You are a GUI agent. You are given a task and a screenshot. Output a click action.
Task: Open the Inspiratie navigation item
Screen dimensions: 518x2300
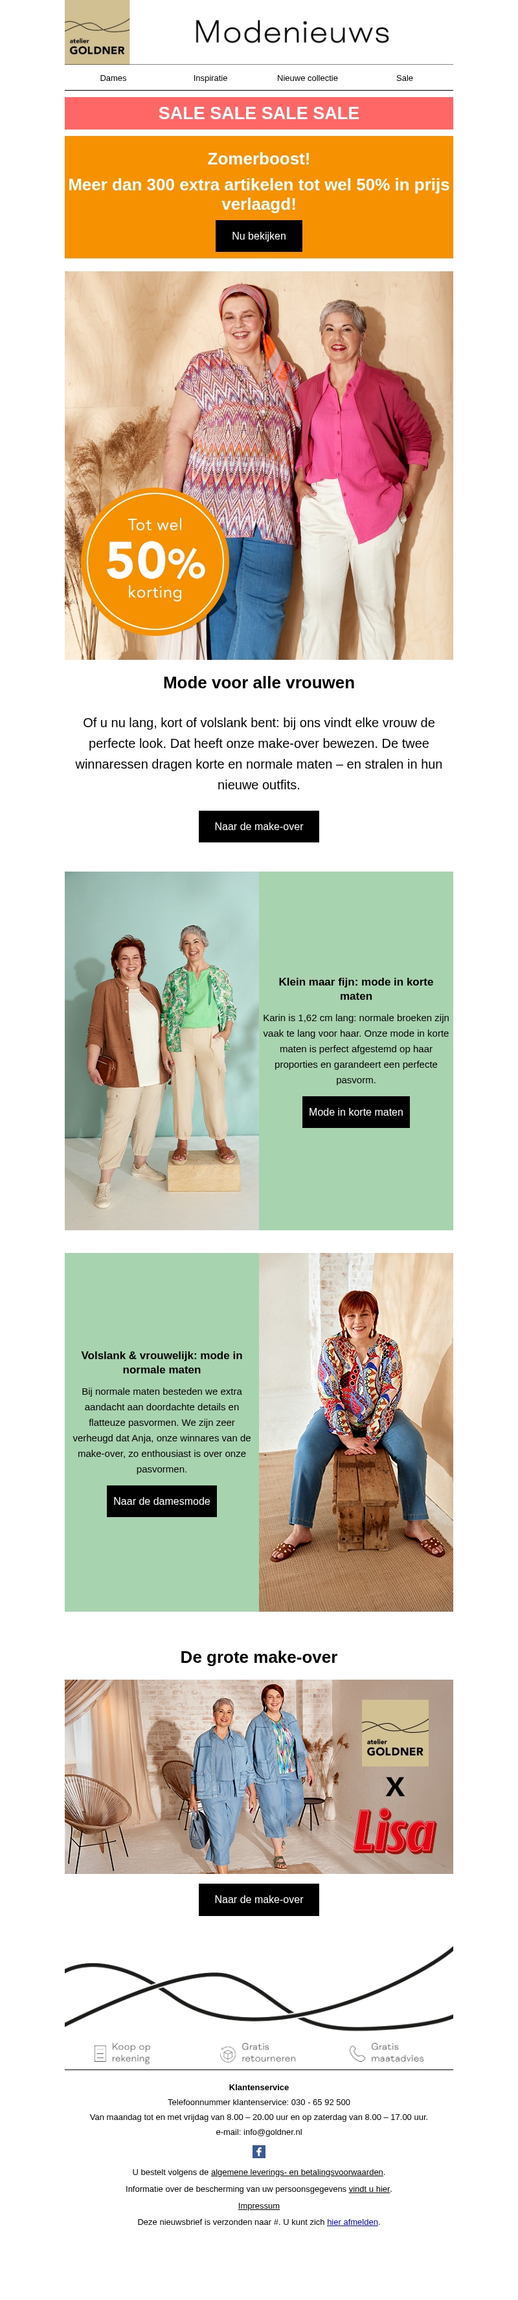coord(211,78)
